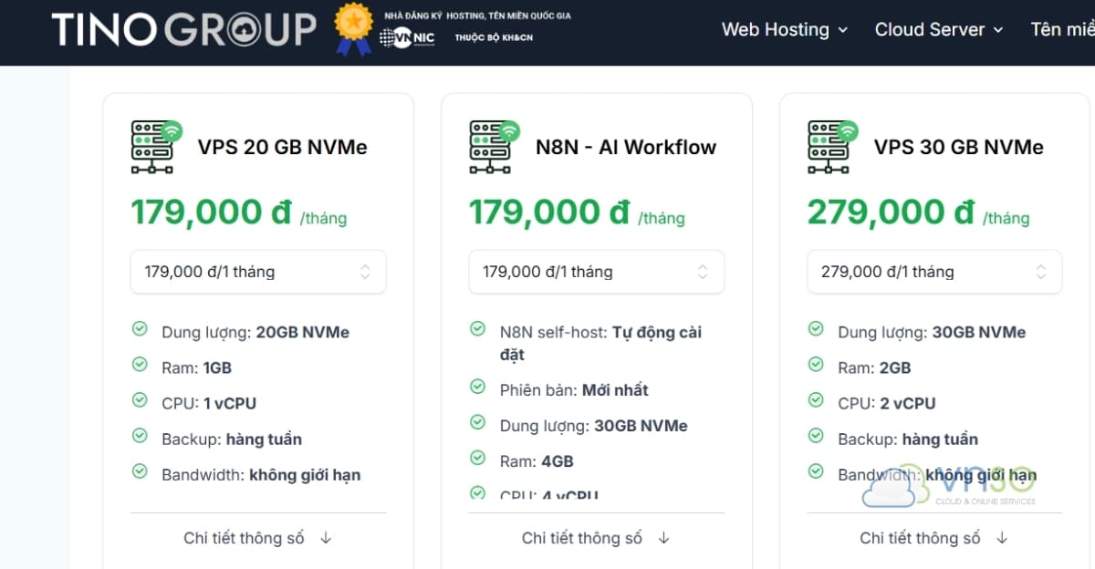Click the VPS 30 GB NVMe plan title
Image resolution: width=1095 pixels, height=569 pixels.
959,148
